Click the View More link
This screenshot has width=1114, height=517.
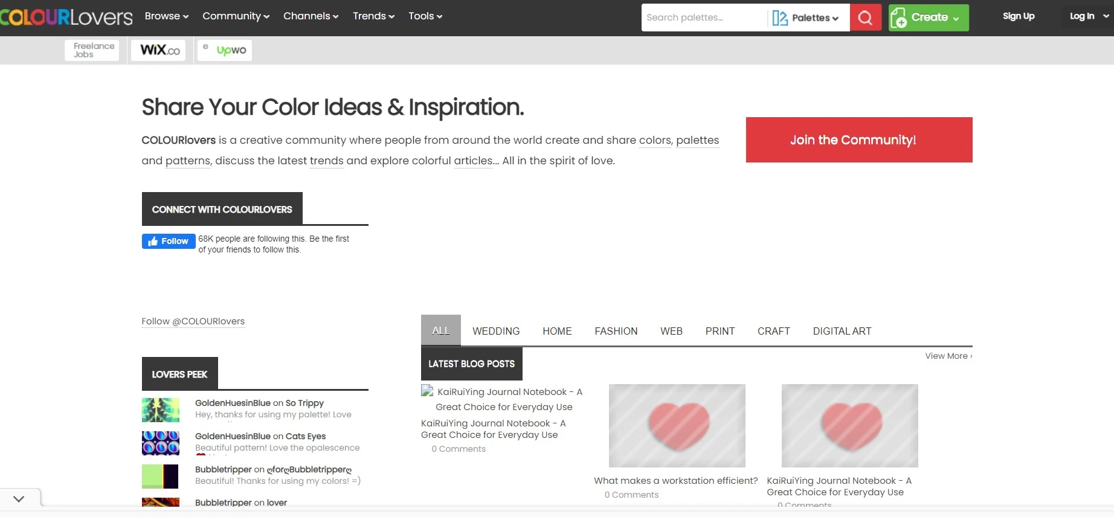point(948,356)
